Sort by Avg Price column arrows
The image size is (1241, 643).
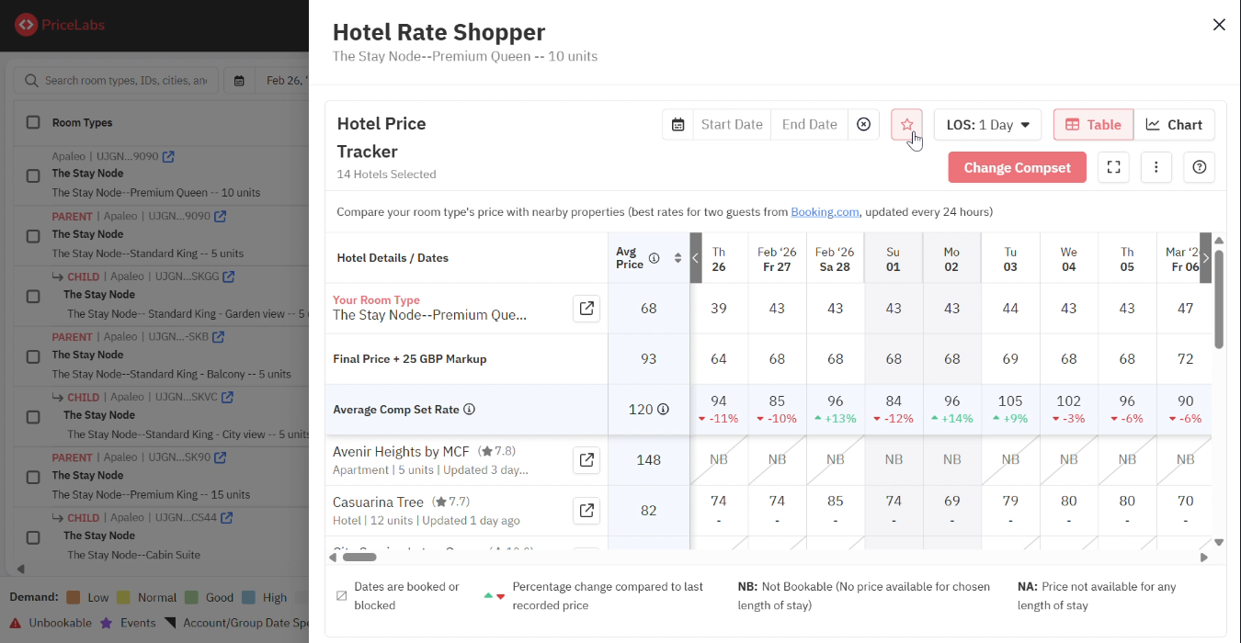(677, 258)
